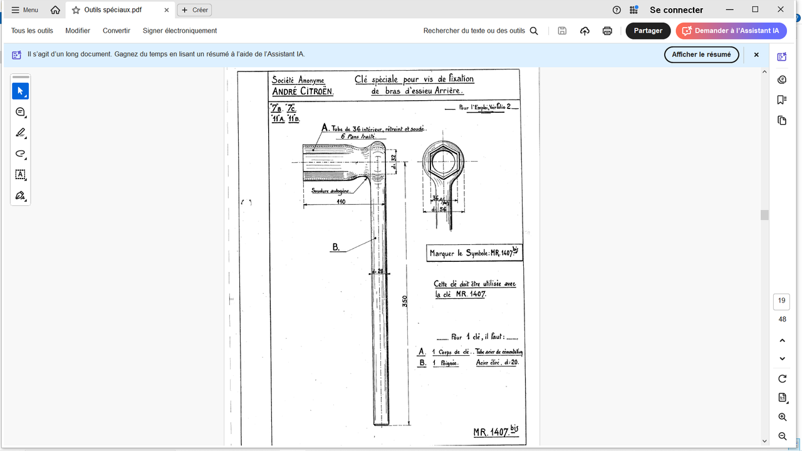Click Demander à l'Assistant IA
The width and height of the screenshot is (802, 451).
tap(731, 31)
